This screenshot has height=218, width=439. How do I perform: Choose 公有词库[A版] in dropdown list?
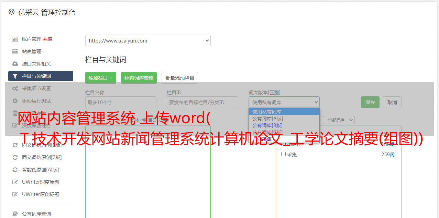[x=284, y=118]
